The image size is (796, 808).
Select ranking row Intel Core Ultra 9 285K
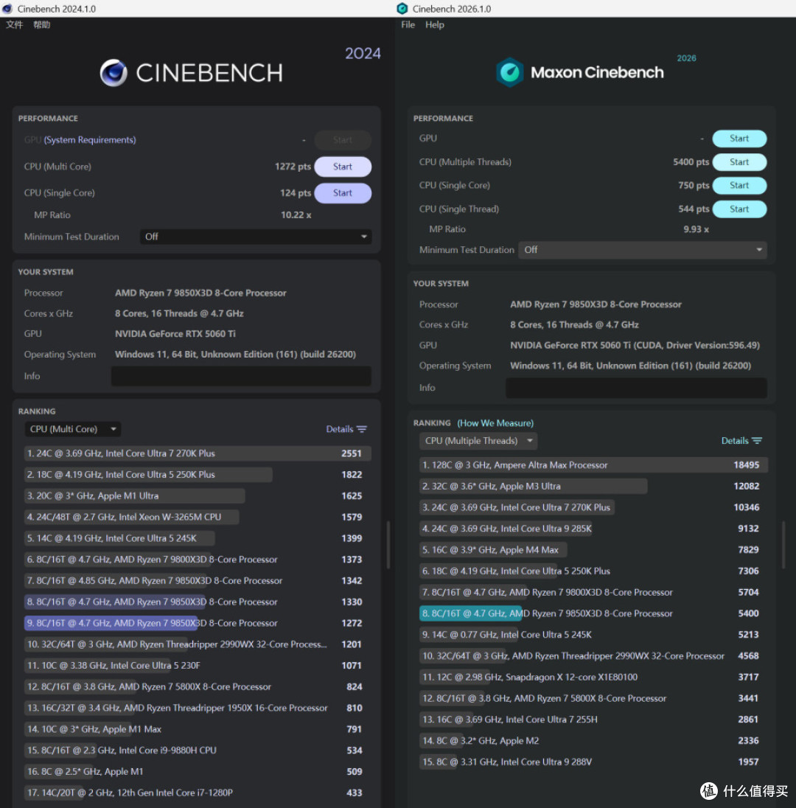(593, 528)
